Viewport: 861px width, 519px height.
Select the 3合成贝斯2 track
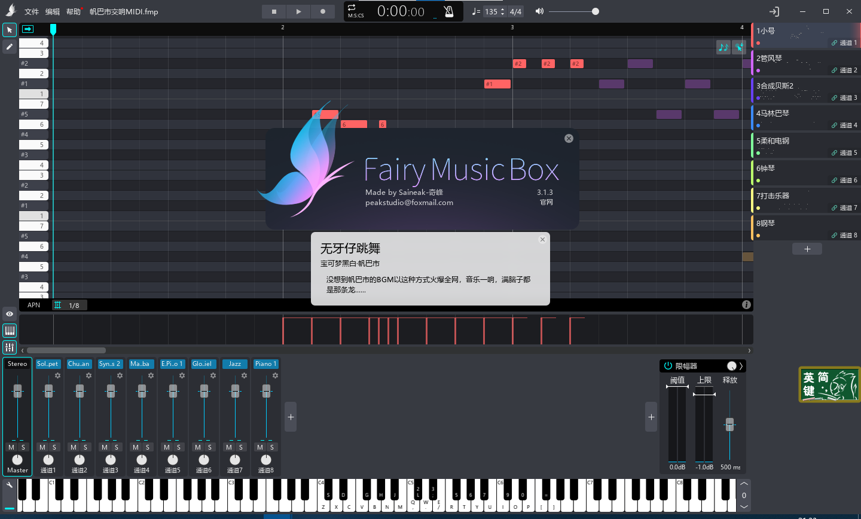(805, 90)
